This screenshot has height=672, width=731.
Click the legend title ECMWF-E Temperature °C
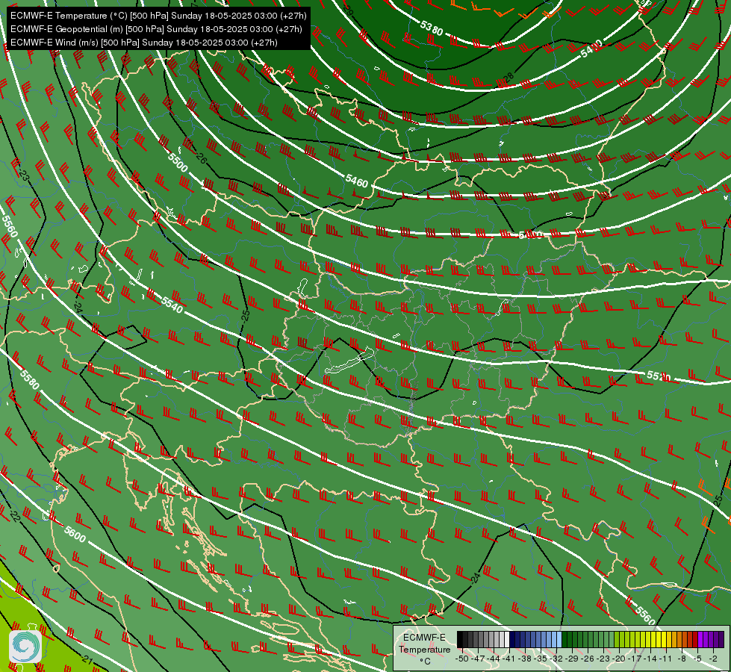424,649
